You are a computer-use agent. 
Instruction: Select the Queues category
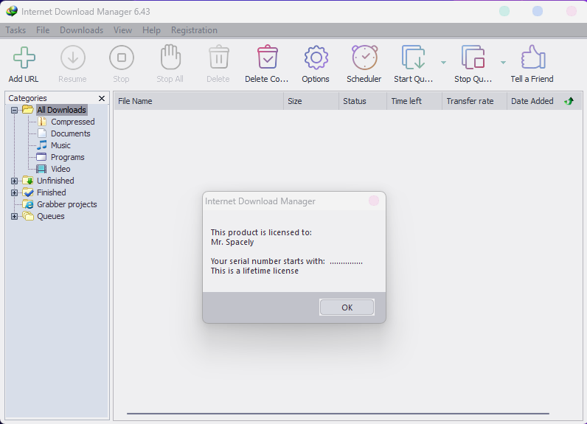coord(51,216)
